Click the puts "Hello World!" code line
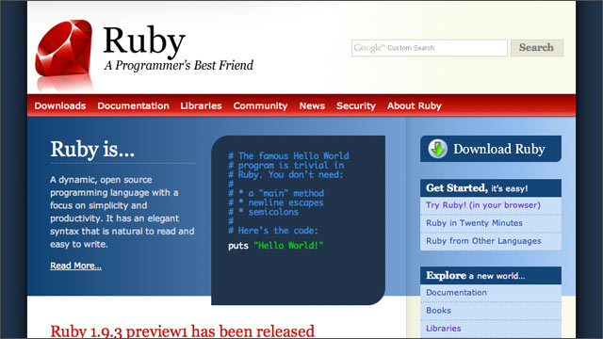603x339 pixels. click(276, 246)
